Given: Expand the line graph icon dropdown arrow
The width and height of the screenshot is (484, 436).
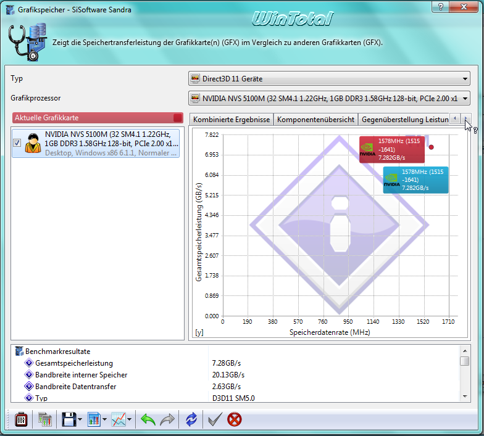Looking at the screenshot, I should coord(130,419).
